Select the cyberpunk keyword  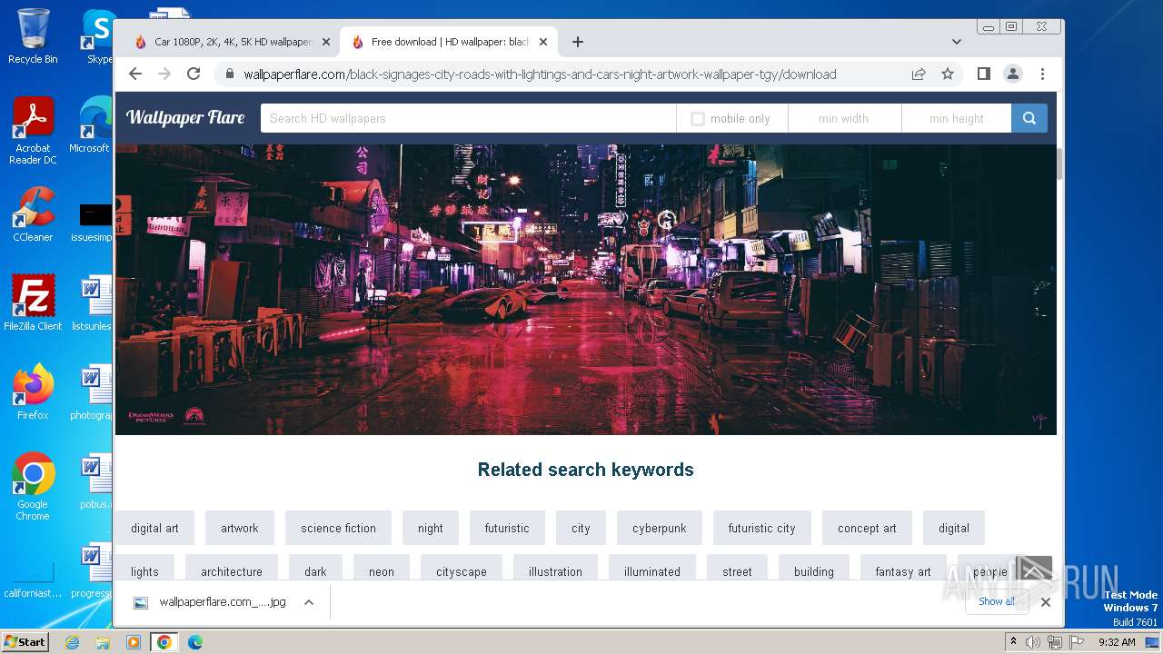point(660,528)
